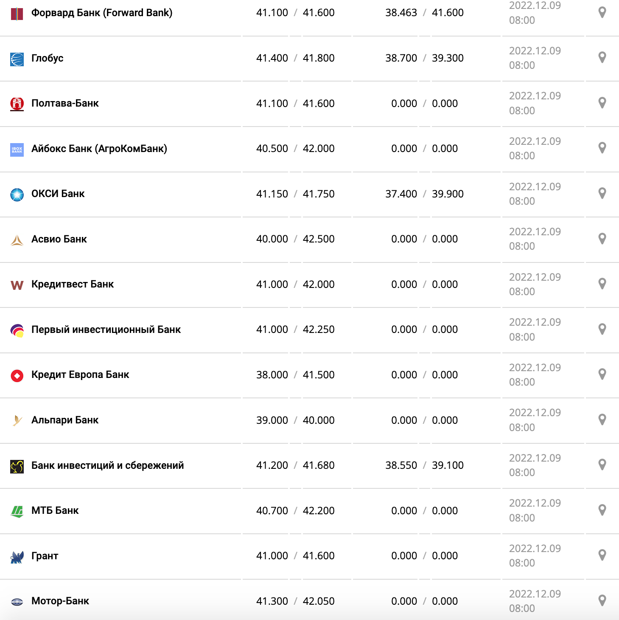Open Банк инвестиций и сбережений page

pyautogui.click(x=108, y=465)
